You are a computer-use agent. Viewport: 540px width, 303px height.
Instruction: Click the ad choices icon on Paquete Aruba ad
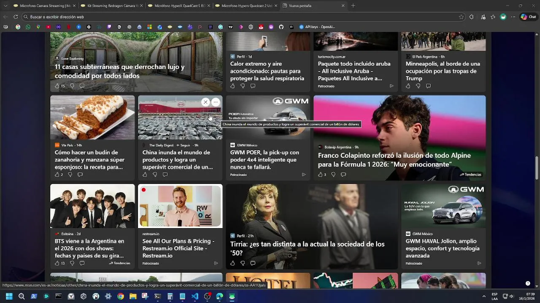[x=391, y=86]
